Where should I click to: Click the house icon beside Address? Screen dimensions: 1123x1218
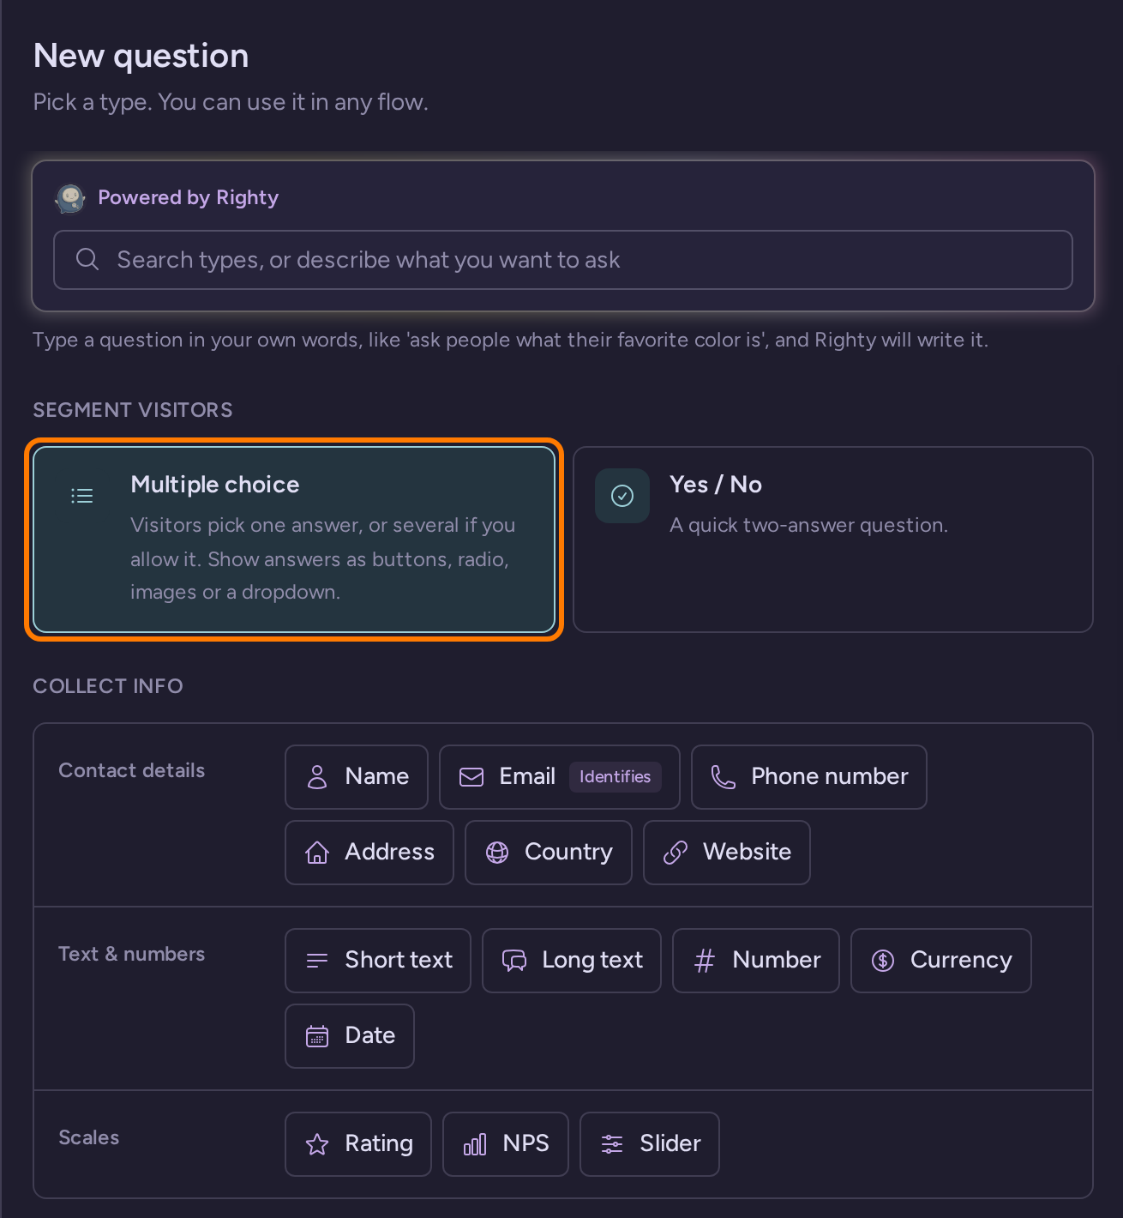click(x=317, y=853)
